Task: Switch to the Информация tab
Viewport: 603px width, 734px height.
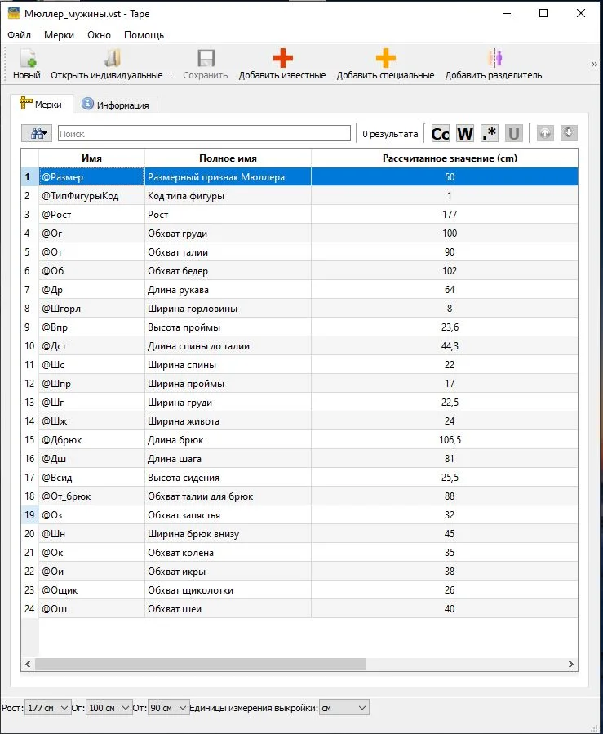Action: pos(115,105)
